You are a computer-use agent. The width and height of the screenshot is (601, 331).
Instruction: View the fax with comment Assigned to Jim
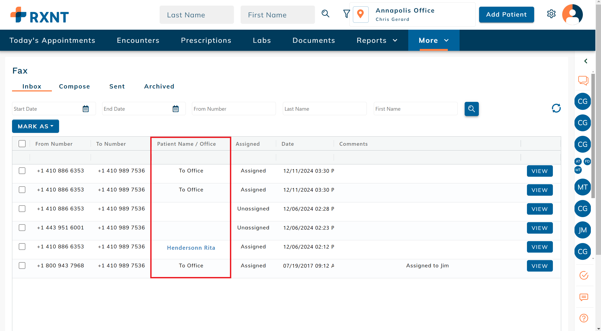540,266
